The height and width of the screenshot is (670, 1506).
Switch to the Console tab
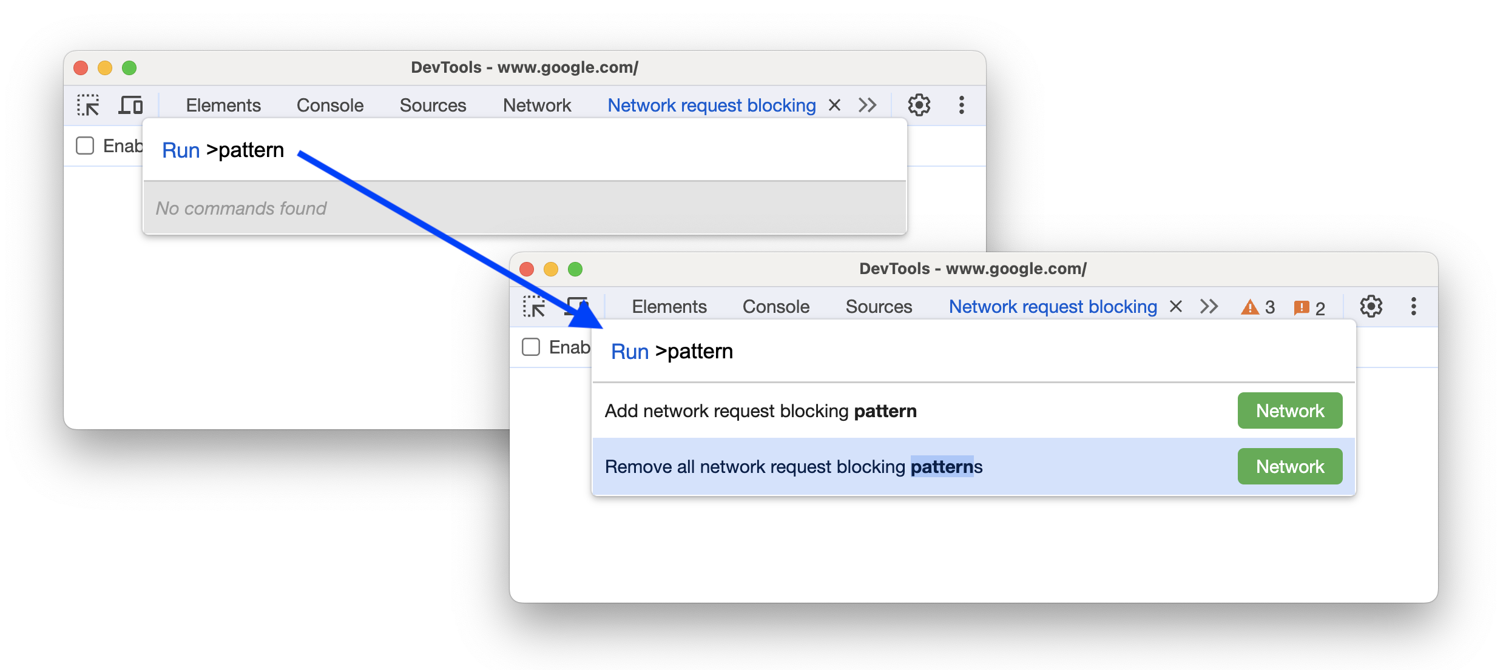click(x=776, y=307)
